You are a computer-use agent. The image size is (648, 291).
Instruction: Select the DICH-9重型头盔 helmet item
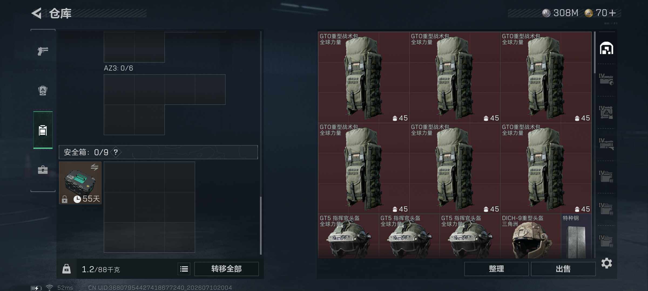531,236
